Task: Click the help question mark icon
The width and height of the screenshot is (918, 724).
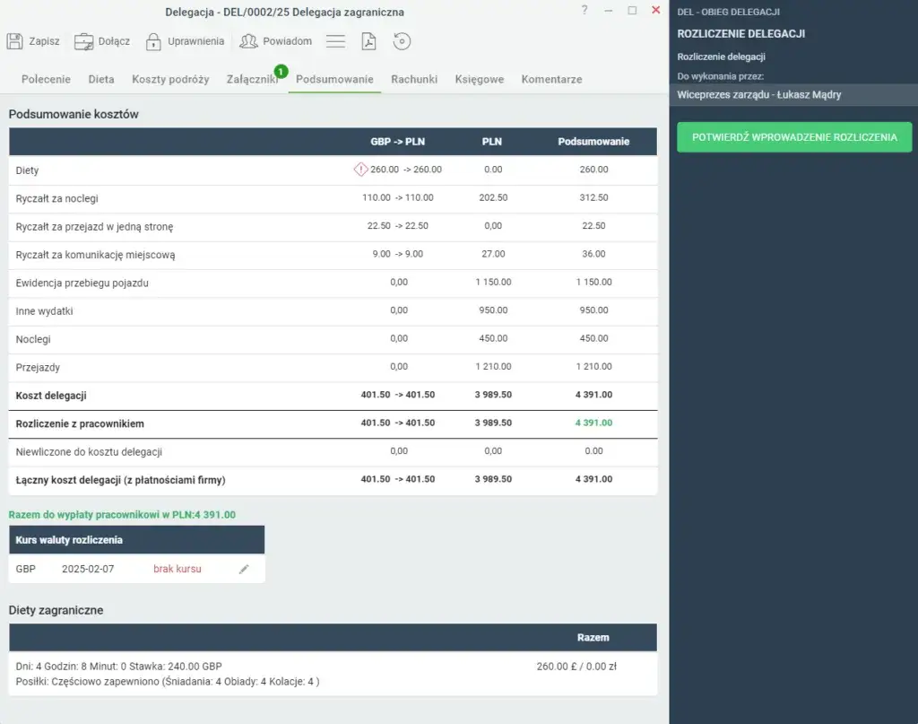Action: tap(585, 11)
